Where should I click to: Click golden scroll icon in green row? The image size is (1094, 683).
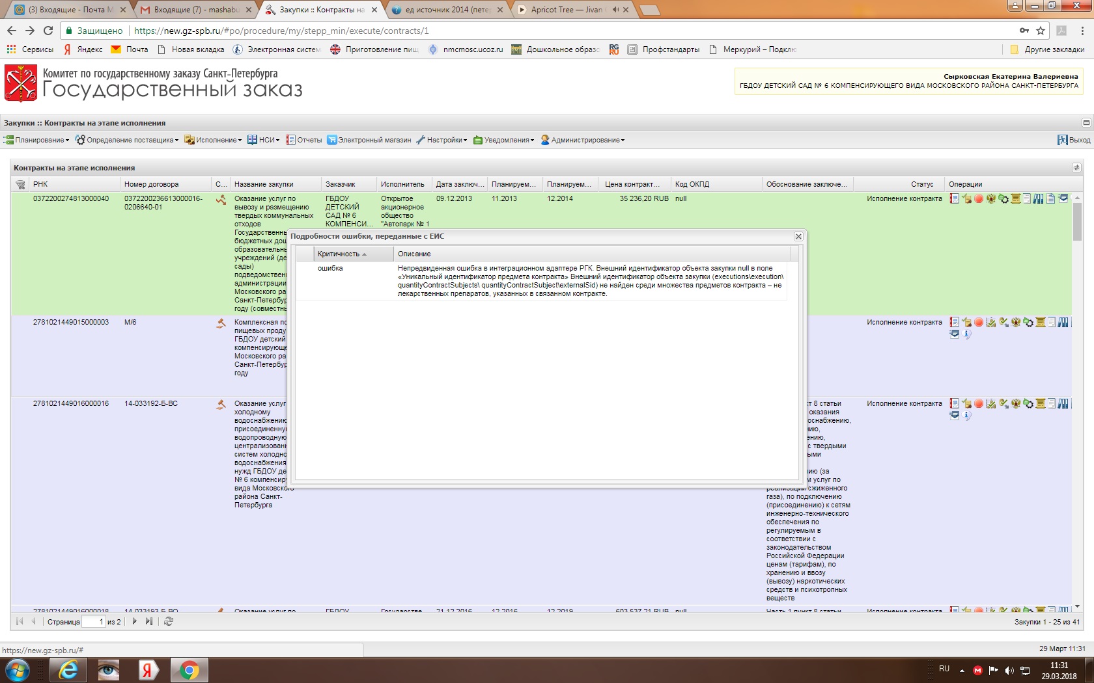1016,198
